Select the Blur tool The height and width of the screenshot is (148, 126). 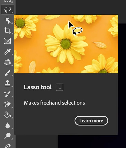coord(8,125)
